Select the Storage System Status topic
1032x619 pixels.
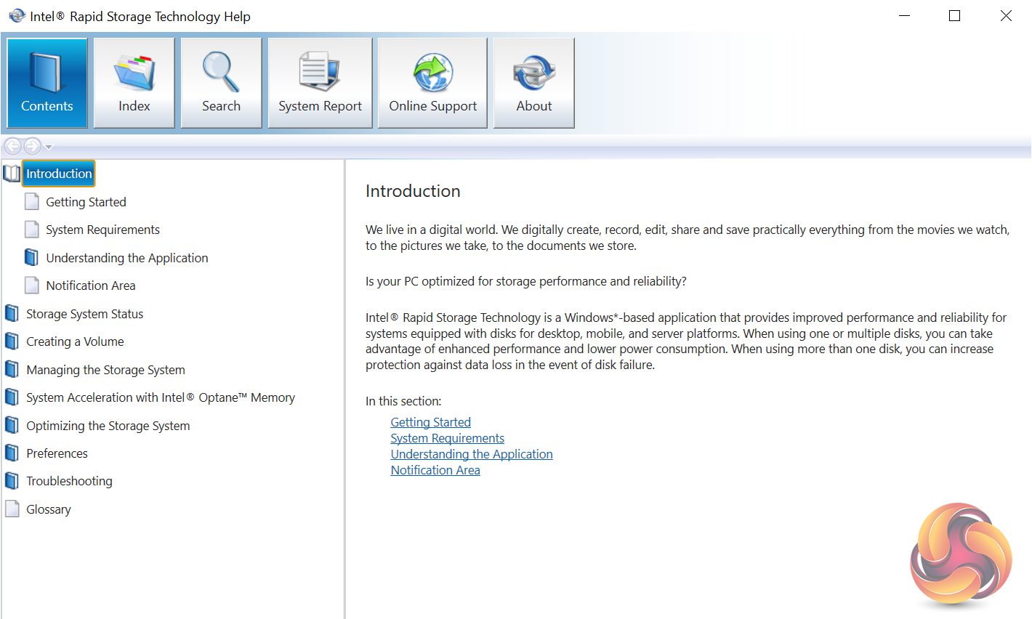tap(85, 314)
